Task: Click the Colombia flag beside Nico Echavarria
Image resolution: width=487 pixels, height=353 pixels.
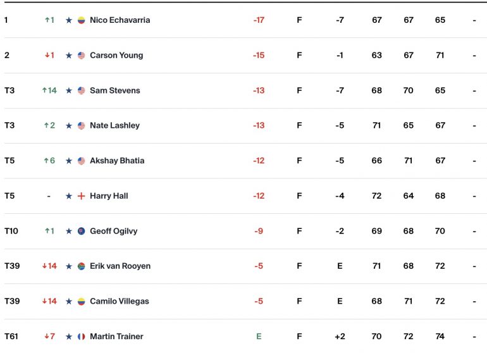Action: 82,20
